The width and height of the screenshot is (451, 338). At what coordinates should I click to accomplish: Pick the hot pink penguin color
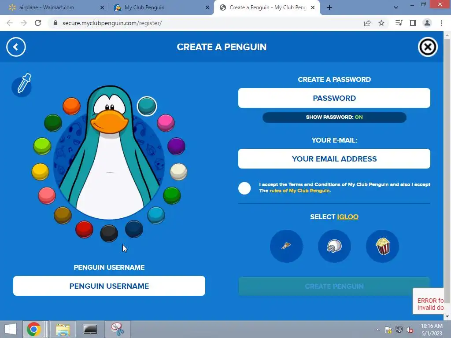click(166, 123)
